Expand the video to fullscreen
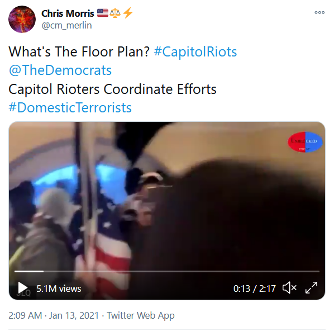334x331 pixels. (x=311, y=288)
